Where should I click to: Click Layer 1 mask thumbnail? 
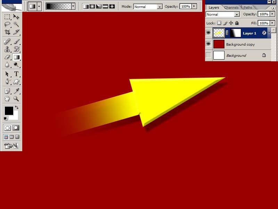pyautogui.click(x=236, y=33)
